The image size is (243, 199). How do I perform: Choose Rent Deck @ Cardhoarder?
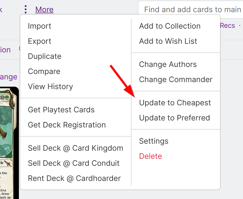[x=74, y=178]
